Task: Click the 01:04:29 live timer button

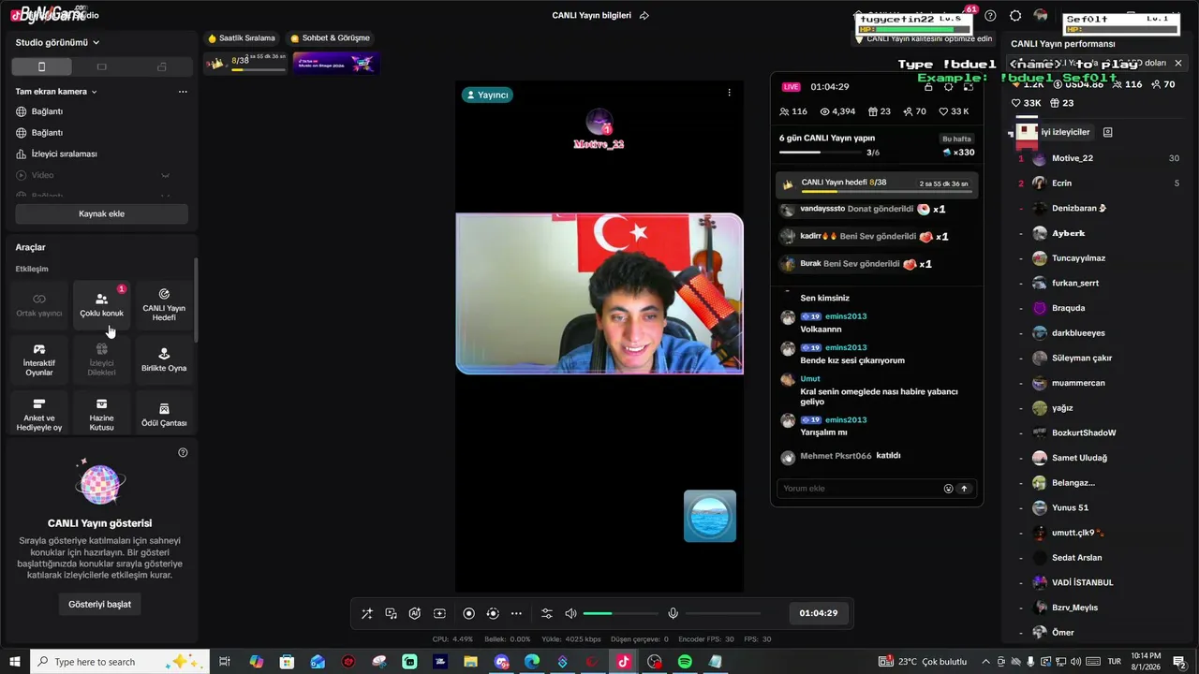Action: [819, 613]
